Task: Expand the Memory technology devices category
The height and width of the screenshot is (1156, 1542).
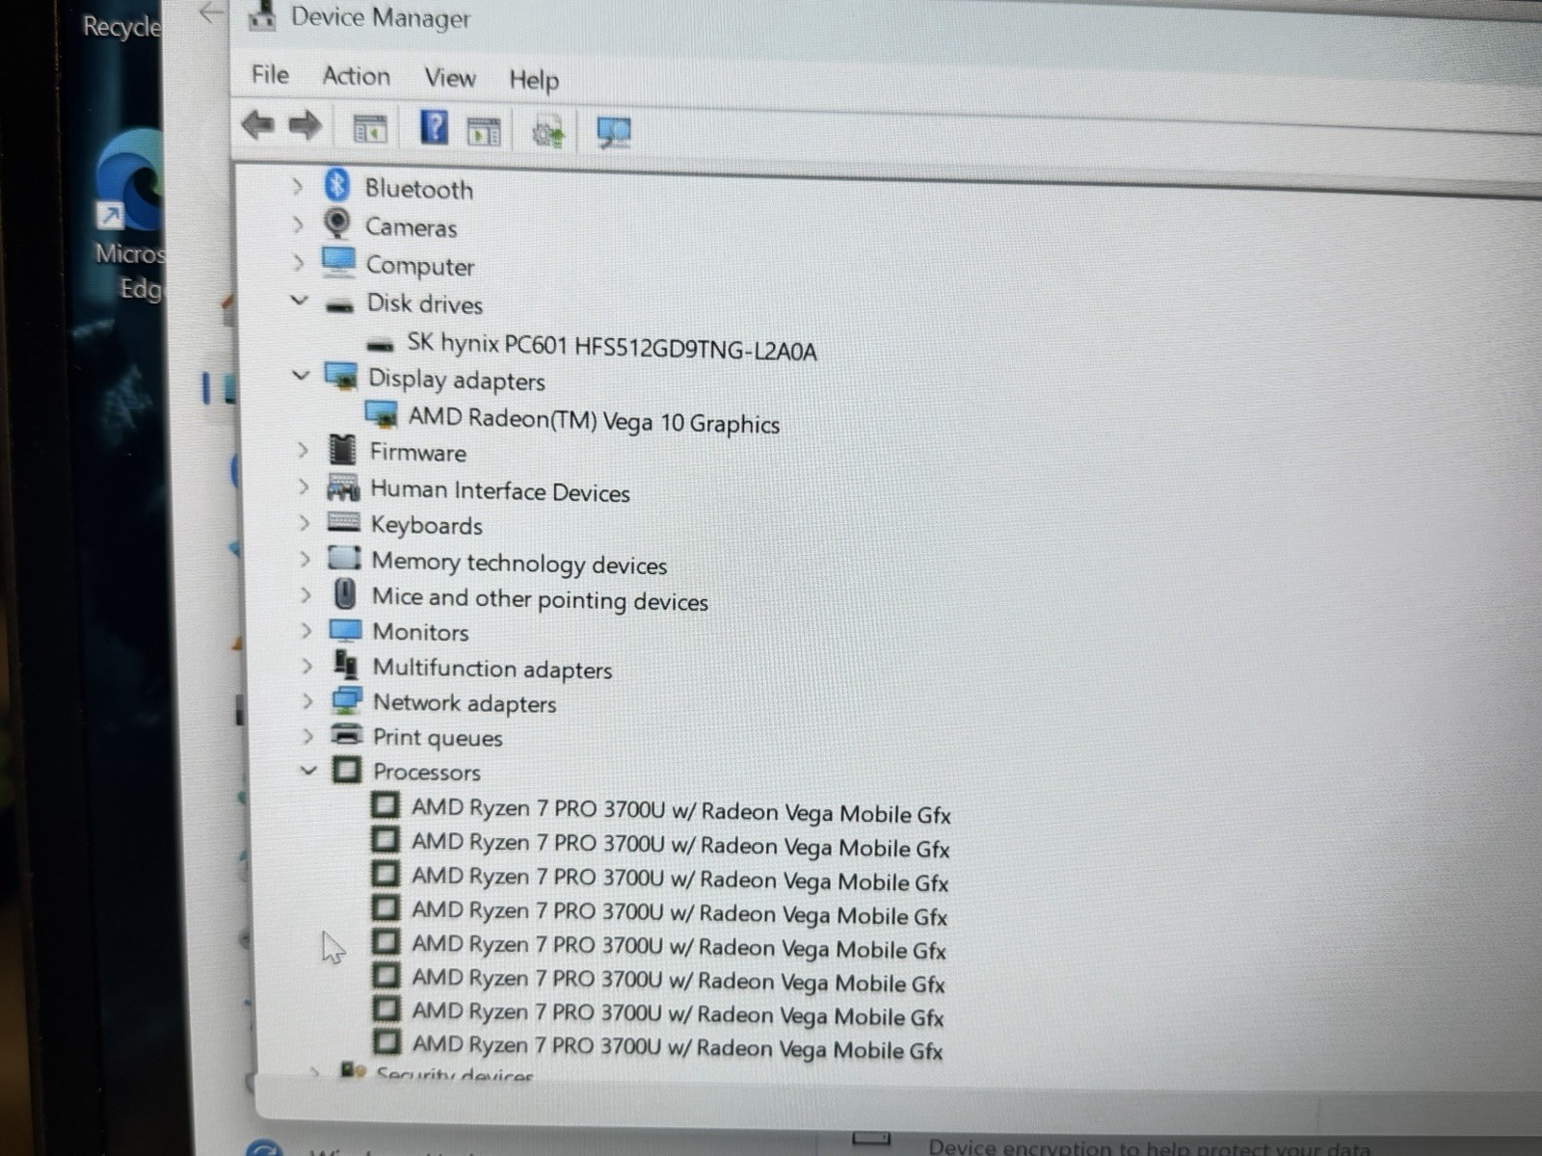Action: (305, 559)
